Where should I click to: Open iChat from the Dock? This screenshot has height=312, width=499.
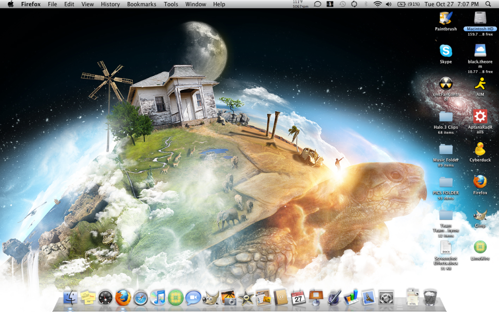(193, 298)
